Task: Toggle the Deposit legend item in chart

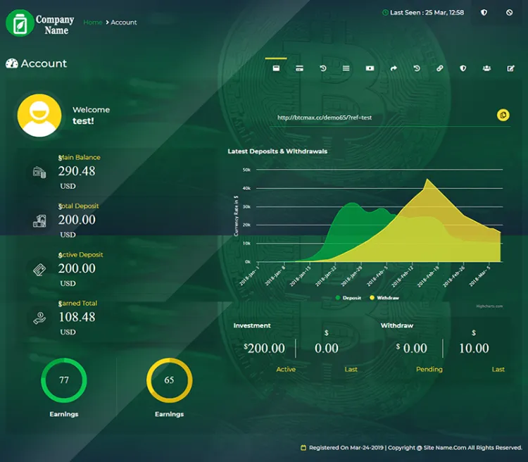Action: (348, 298)
